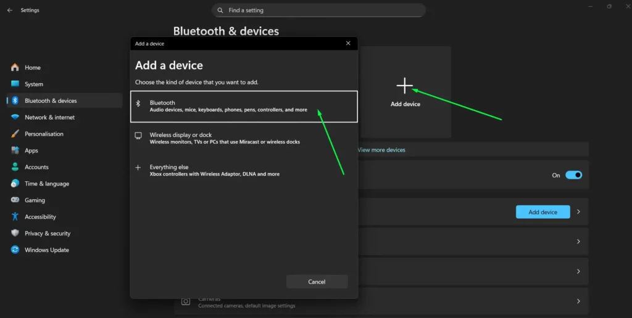
Task: Click the Accessibility figure icon
Action: pyautogui.click(x=15, y=216)
